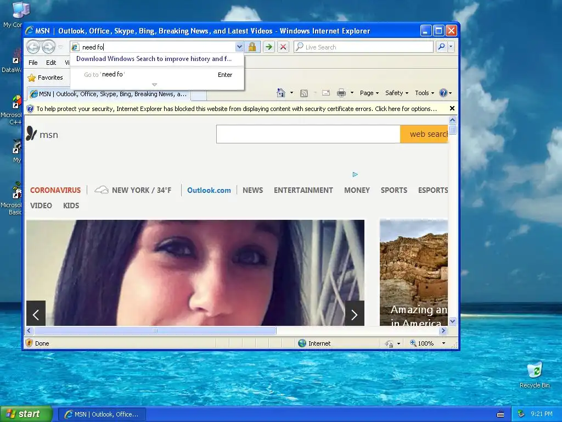Open the SPORTS nav link
The width and height of the screenshot is (562, 422).
click(394, 190)
